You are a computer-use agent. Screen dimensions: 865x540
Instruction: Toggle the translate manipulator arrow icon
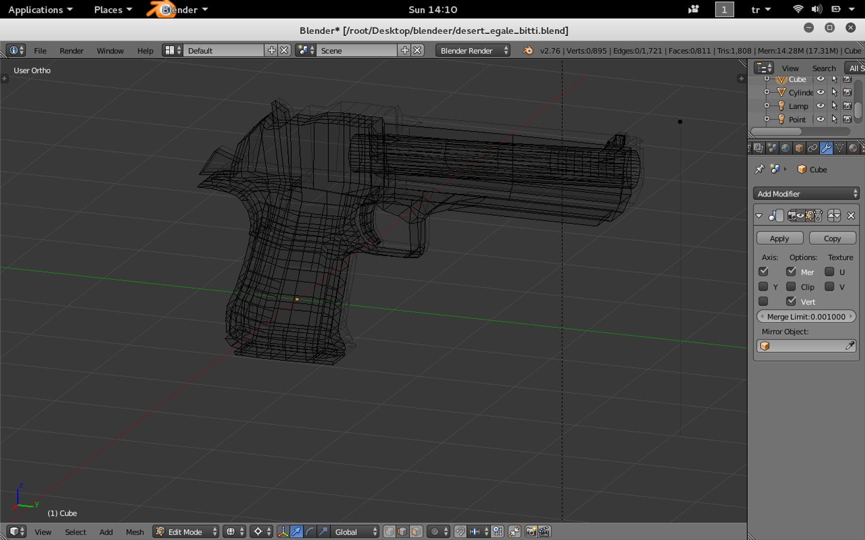point(296,531)
